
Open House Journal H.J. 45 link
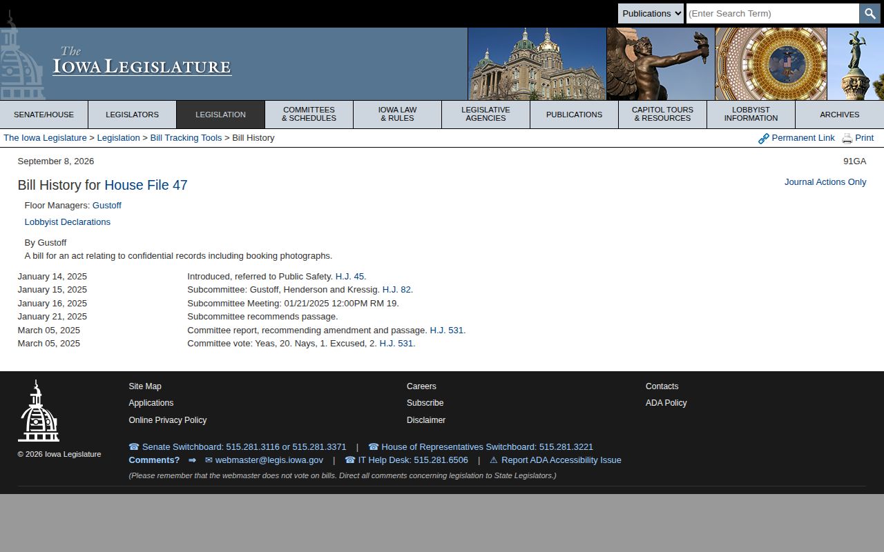pos(350,277)
